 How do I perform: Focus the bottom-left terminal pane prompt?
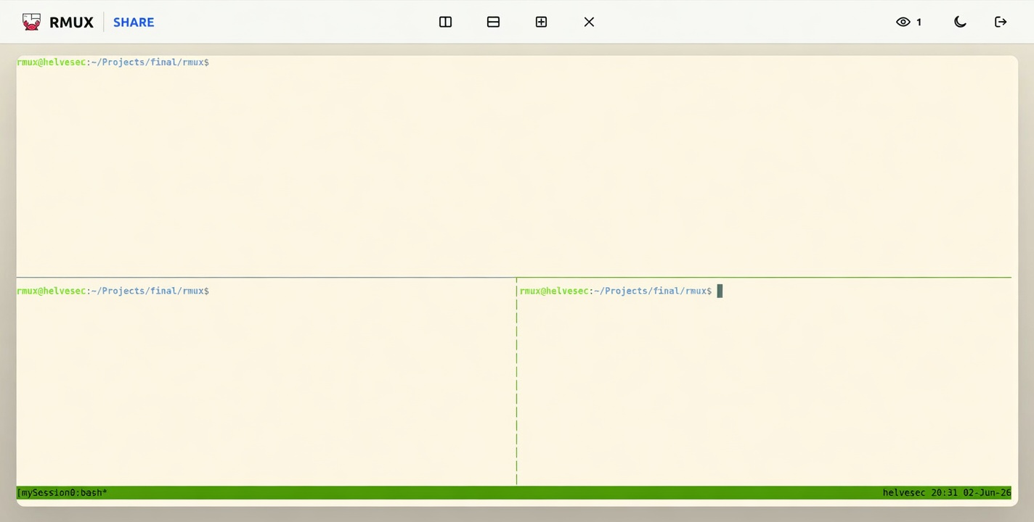coord(113,291)
